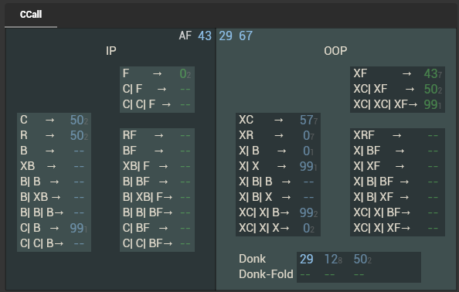Click the IP header label

111,51
